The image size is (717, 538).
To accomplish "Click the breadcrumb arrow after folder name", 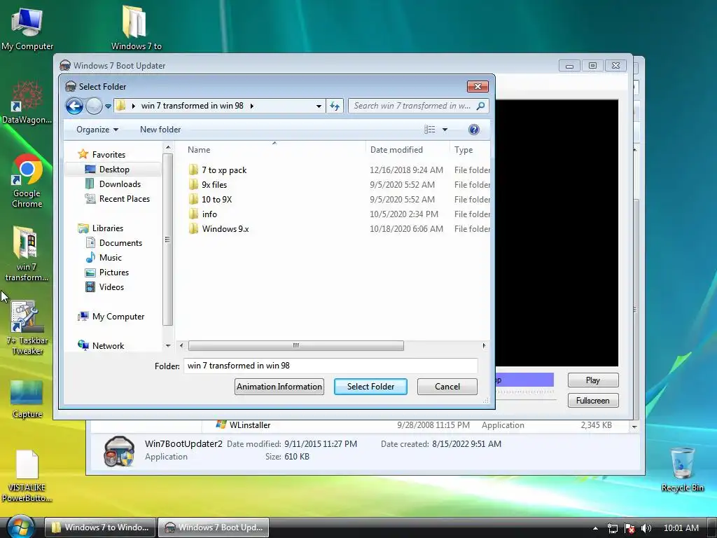I will point(251,106).
